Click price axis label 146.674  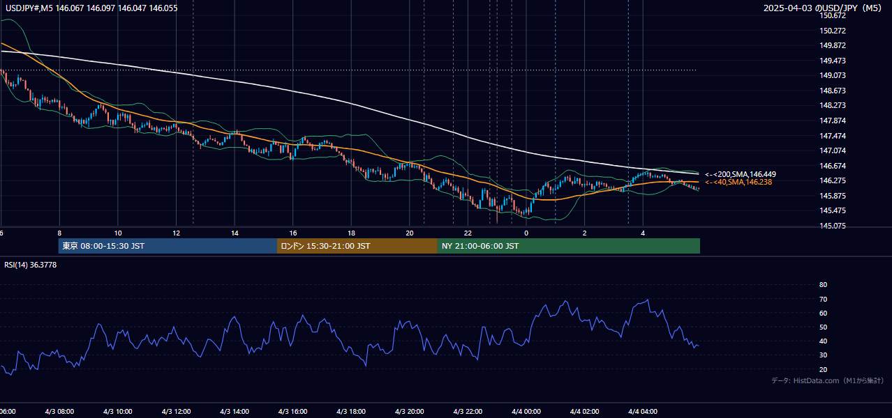coord(833,166)
